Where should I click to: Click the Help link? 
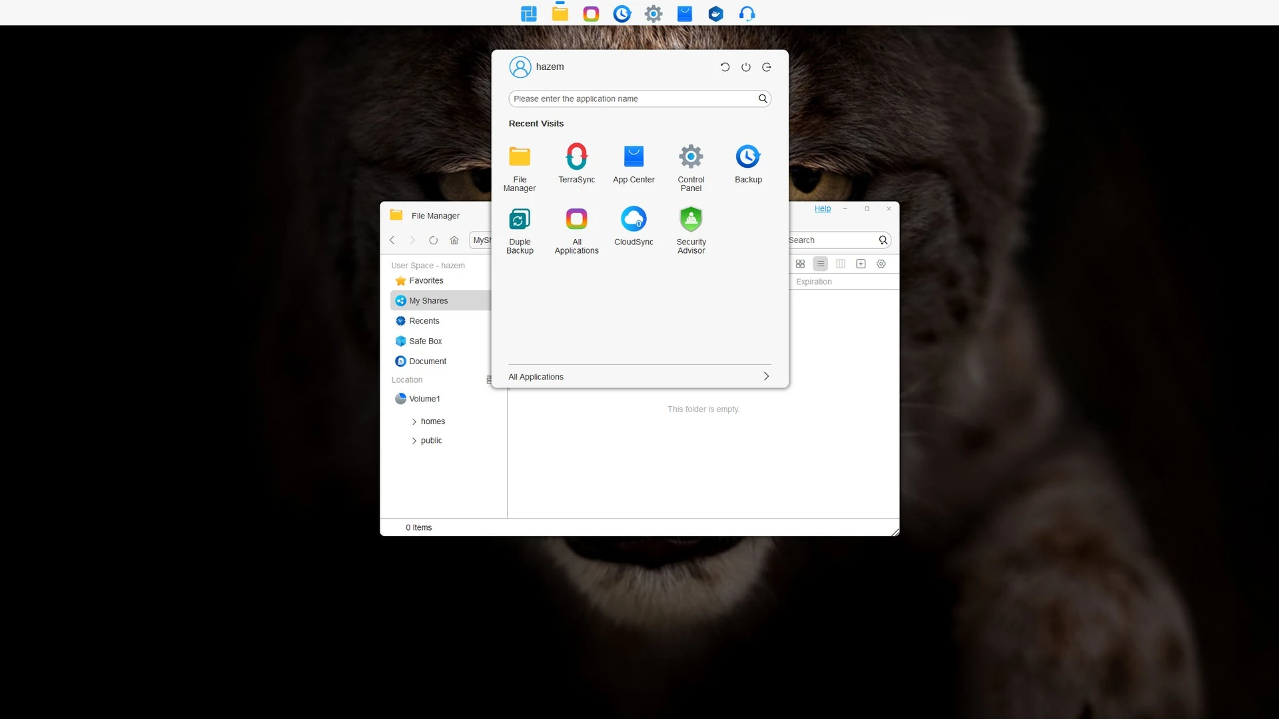[x=823, y=209]
